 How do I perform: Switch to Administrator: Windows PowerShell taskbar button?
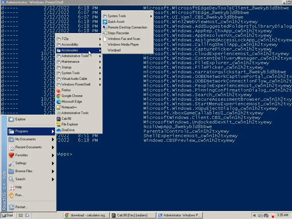180,215
